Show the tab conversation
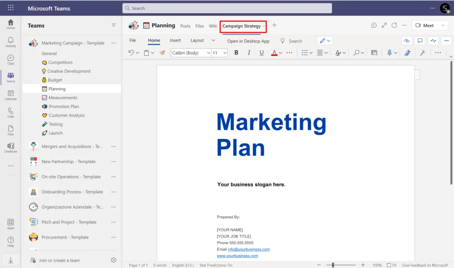454x268 pixels. coord(374,25)
